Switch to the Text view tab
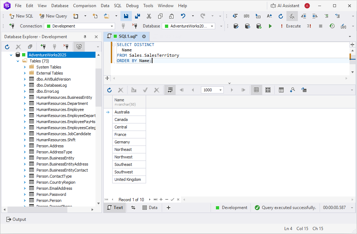This screenshot has width=357, height=234. [115, 208]
